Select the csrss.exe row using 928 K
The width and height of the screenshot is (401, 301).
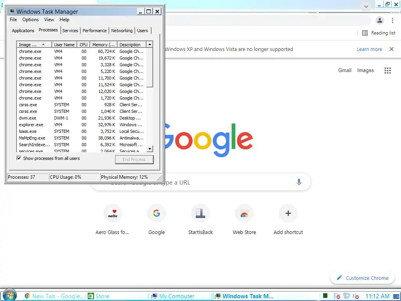coord(81,104)
